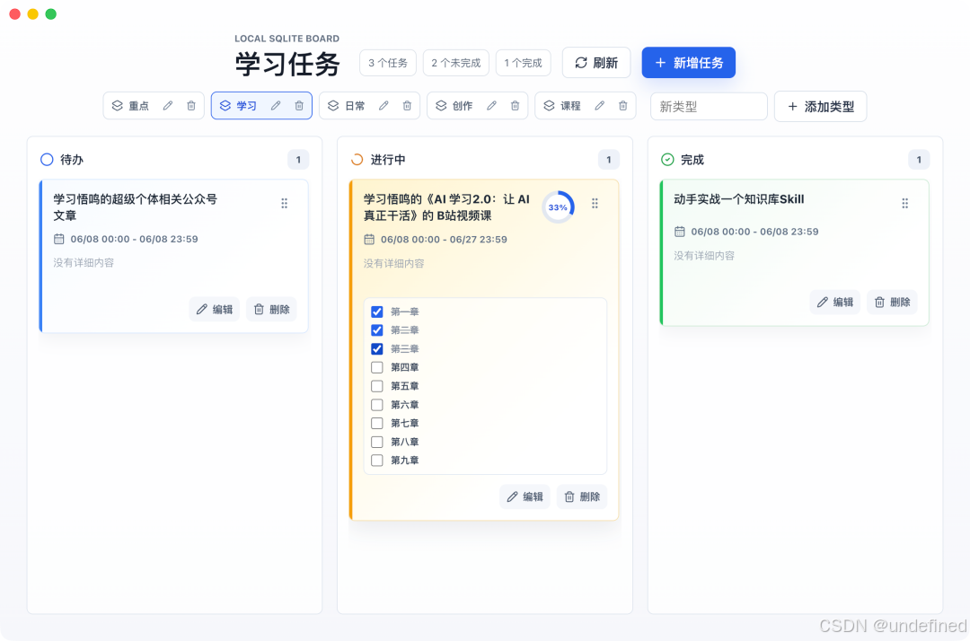Image resolution: width=970 pixels, height=641 pixels.
Task: Click calendar icon on B站视频课 task
Action: coord(369,239)
